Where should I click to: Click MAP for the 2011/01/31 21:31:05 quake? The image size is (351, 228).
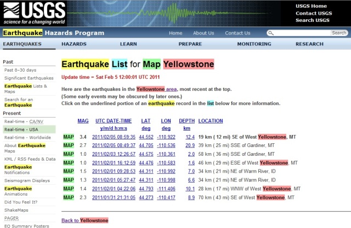coord(69,197)
